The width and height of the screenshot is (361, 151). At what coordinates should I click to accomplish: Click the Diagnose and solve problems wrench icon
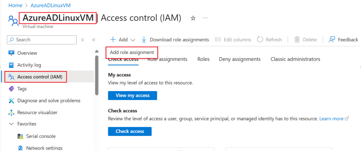click(11, 101)
